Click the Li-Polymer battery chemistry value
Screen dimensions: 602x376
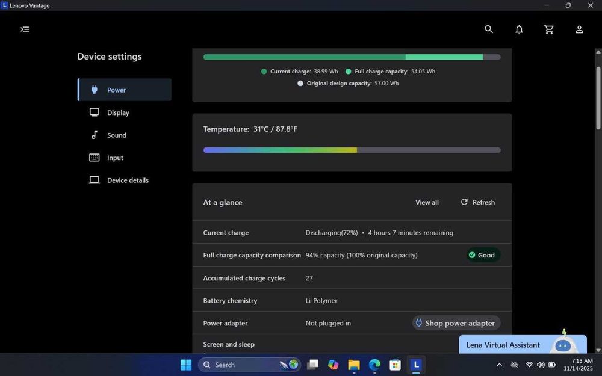tap(321, 301)
